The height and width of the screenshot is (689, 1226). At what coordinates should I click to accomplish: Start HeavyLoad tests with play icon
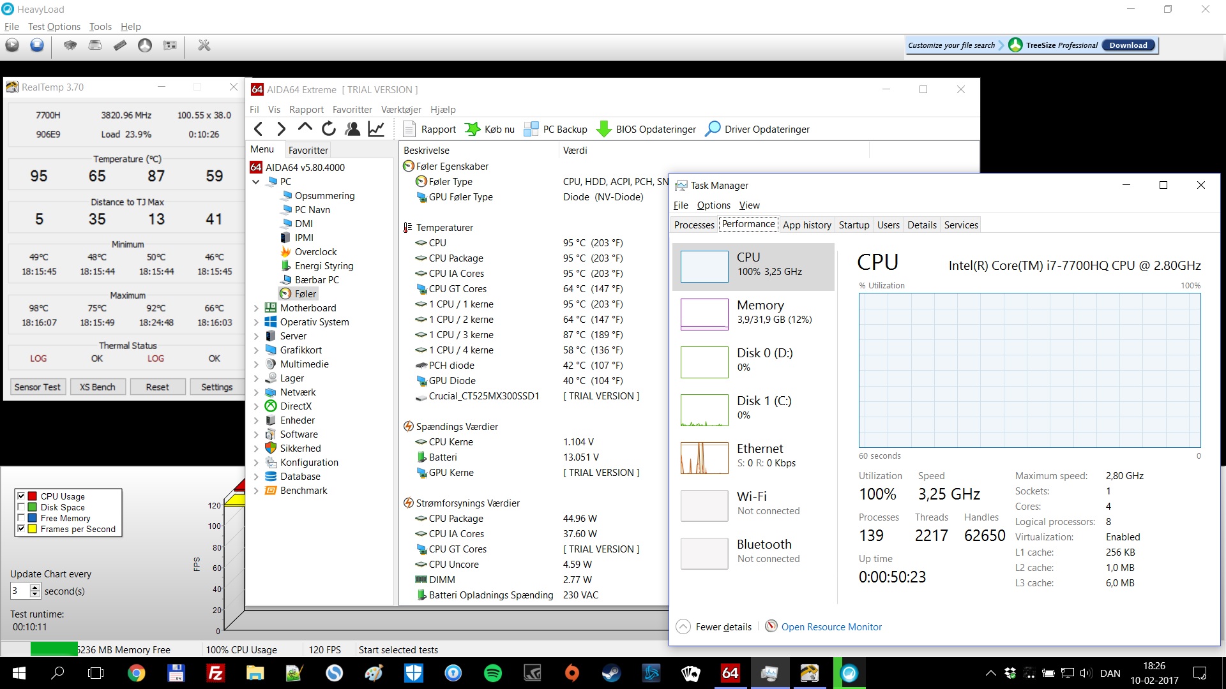coord(12,45)
